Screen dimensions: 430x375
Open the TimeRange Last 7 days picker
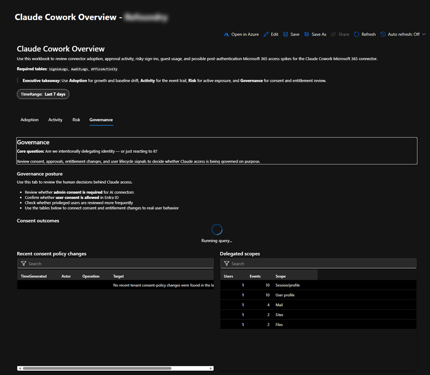point(43,94)
